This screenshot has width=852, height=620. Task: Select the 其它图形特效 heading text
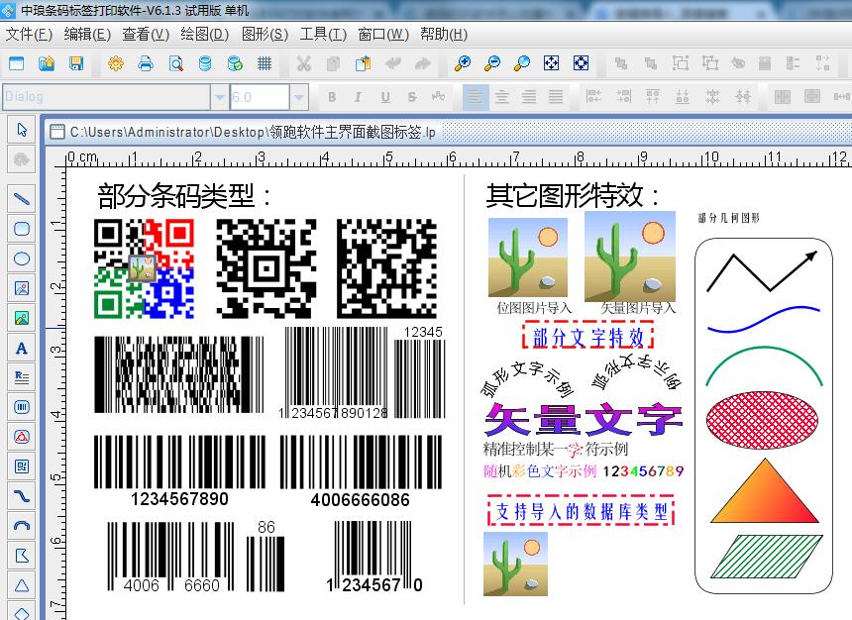pos(574,196)
